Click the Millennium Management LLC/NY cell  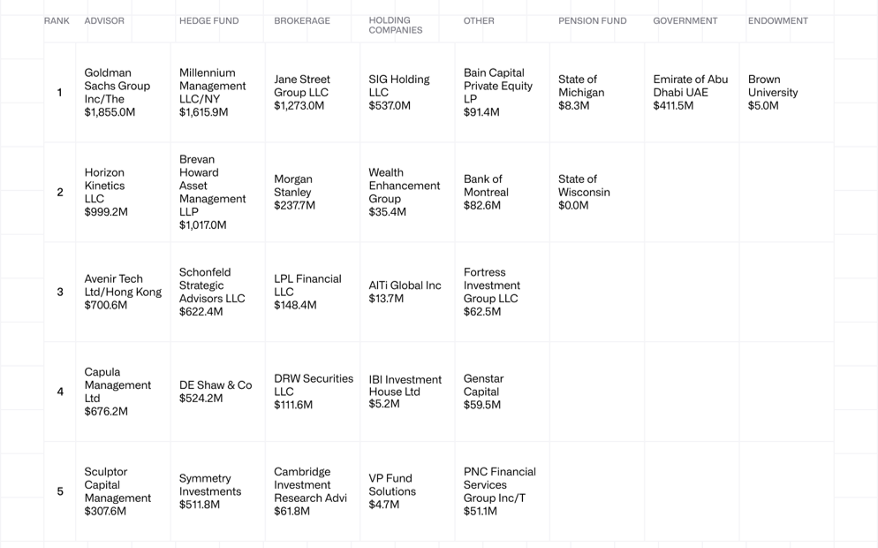[213, 93]
